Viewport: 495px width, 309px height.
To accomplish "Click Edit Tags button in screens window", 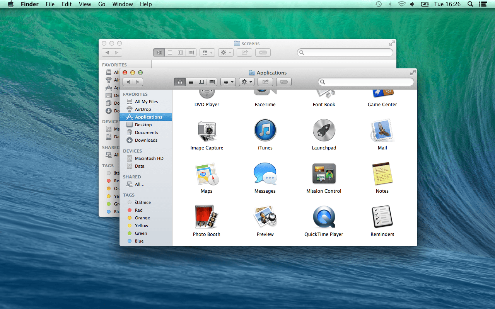I will tap(263, 53).
